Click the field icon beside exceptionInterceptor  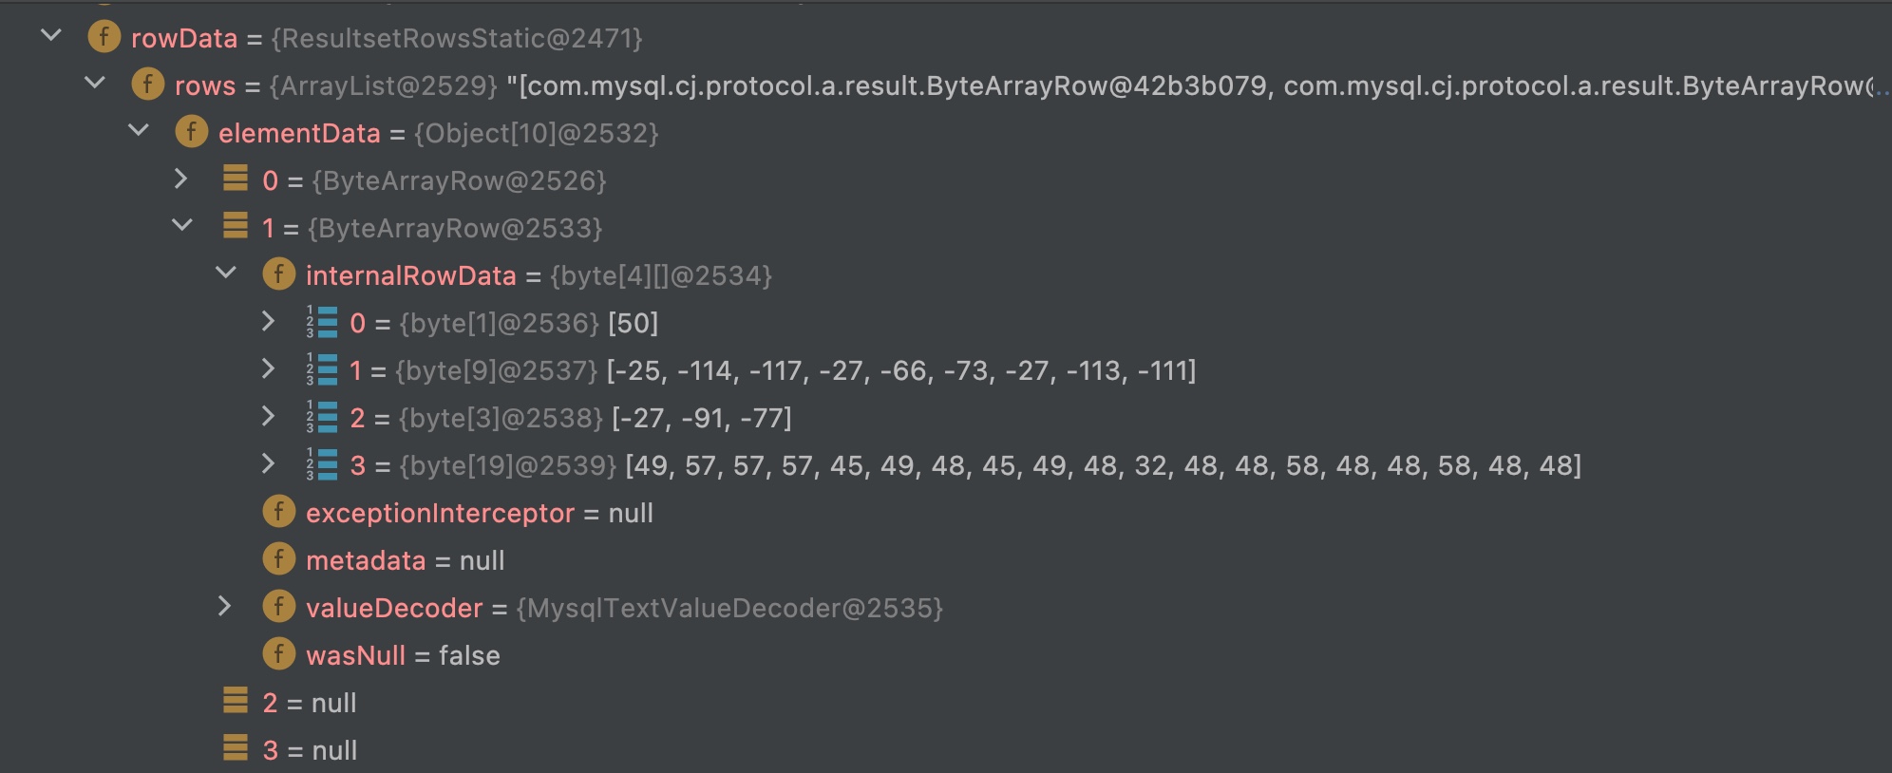click(x=278, y=512)
